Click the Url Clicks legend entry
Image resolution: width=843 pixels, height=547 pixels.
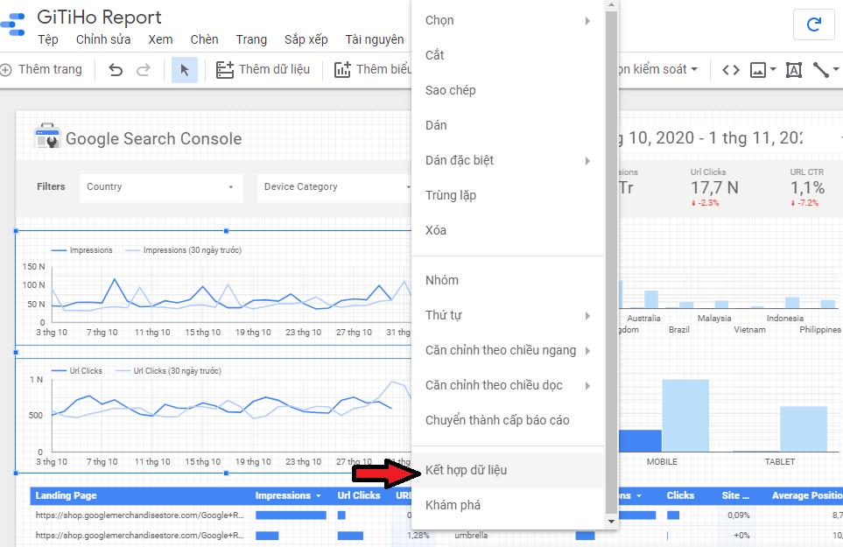[76, 371]
